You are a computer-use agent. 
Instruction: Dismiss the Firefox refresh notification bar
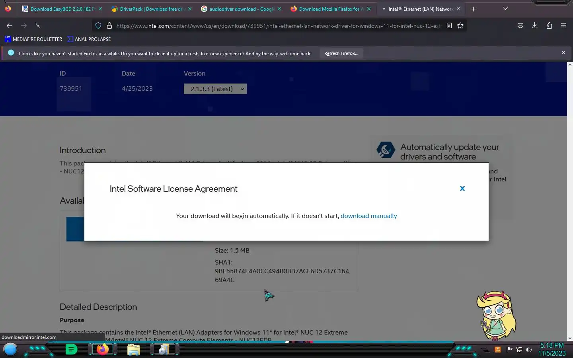563,53
